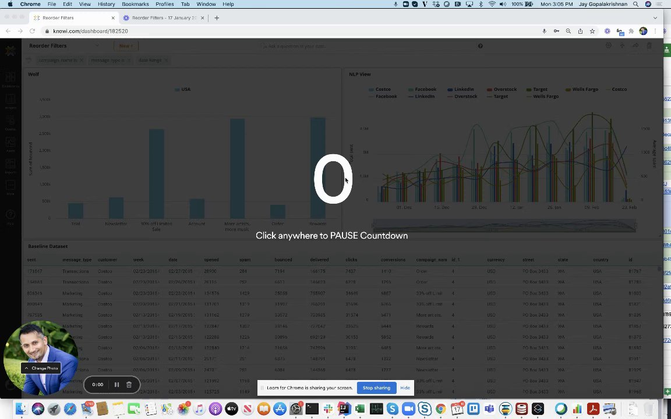Image resolution: width=671 pixels, height=419 pixels.
Task: Open the Bookmarks menu
Action: coord(135,4)
